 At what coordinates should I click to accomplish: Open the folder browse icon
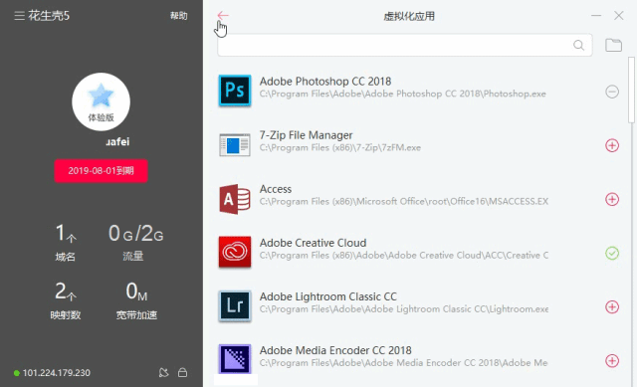pos(613,45)
